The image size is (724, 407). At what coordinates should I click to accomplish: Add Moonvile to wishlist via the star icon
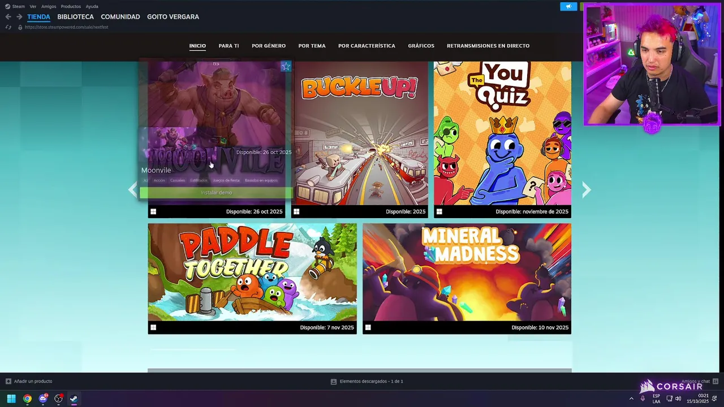(x=286, y=67)
